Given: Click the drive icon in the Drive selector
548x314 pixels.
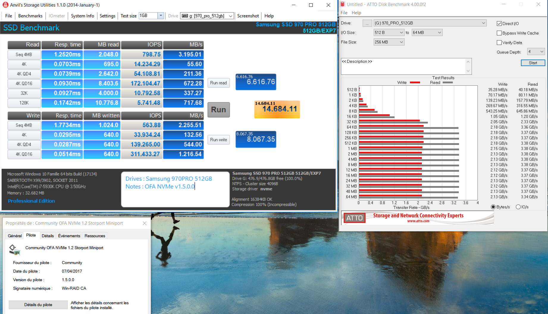Looking at the screenshot, I should point(185,16).
